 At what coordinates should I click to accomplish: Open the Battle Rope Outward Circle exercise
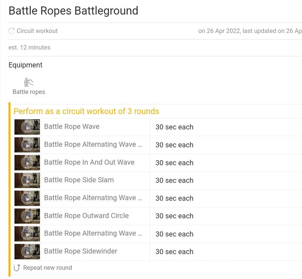click(86, 216)
